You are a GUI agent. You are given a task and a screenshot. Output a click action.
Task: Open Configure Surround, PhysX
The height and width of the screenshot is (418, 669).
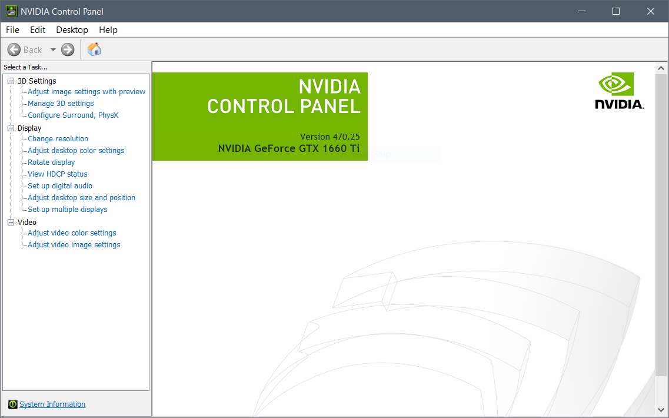pyautogui.click(x=73, y=115)
